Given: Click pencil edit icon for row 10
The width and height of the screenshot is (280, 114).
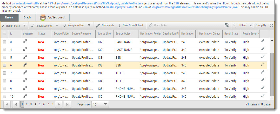Looking at the screenshot, I should click(x=263, y=95).
